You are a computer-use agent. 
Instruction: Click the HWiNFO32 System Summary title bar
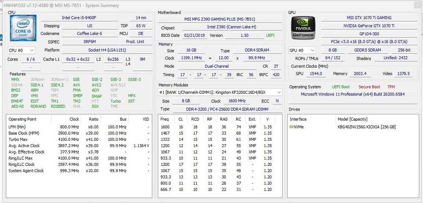[211, 5]
